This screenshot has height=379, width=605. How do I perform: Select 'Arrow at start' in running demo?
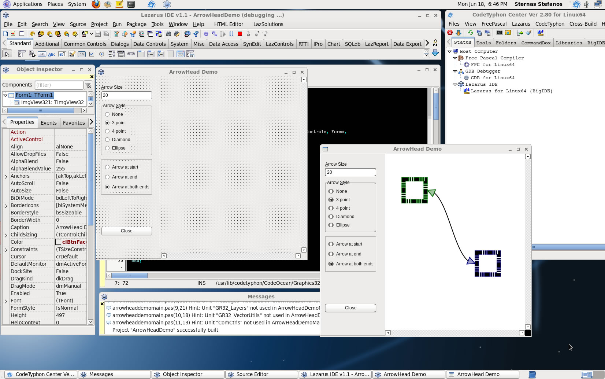click(x=331, y=244)
